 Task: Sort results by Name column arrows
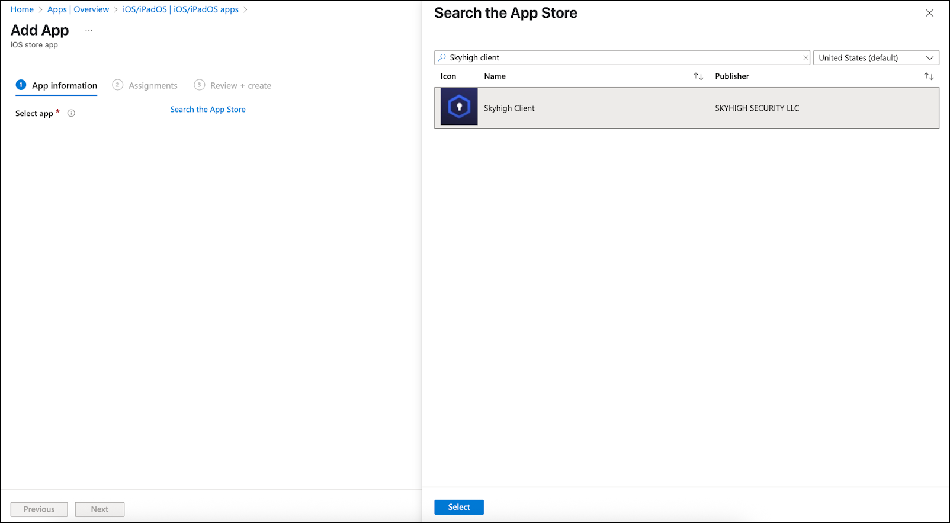click(x=698, y=76)
